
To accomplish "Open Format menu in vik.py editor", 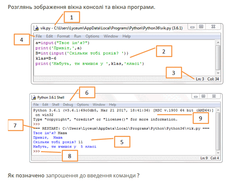I will [x=63, y=36].
